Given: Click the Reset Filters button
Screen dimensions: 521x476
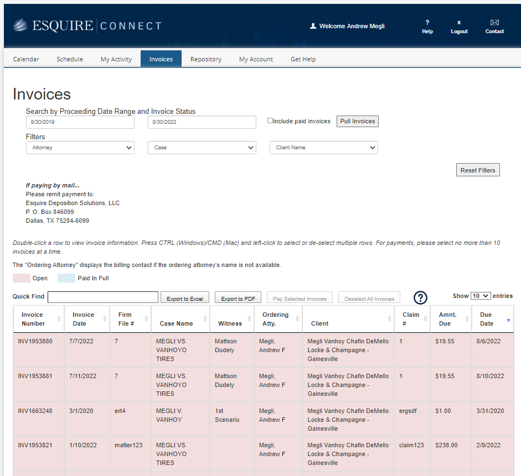Looking at the screenshot, I should coord(477,170).
